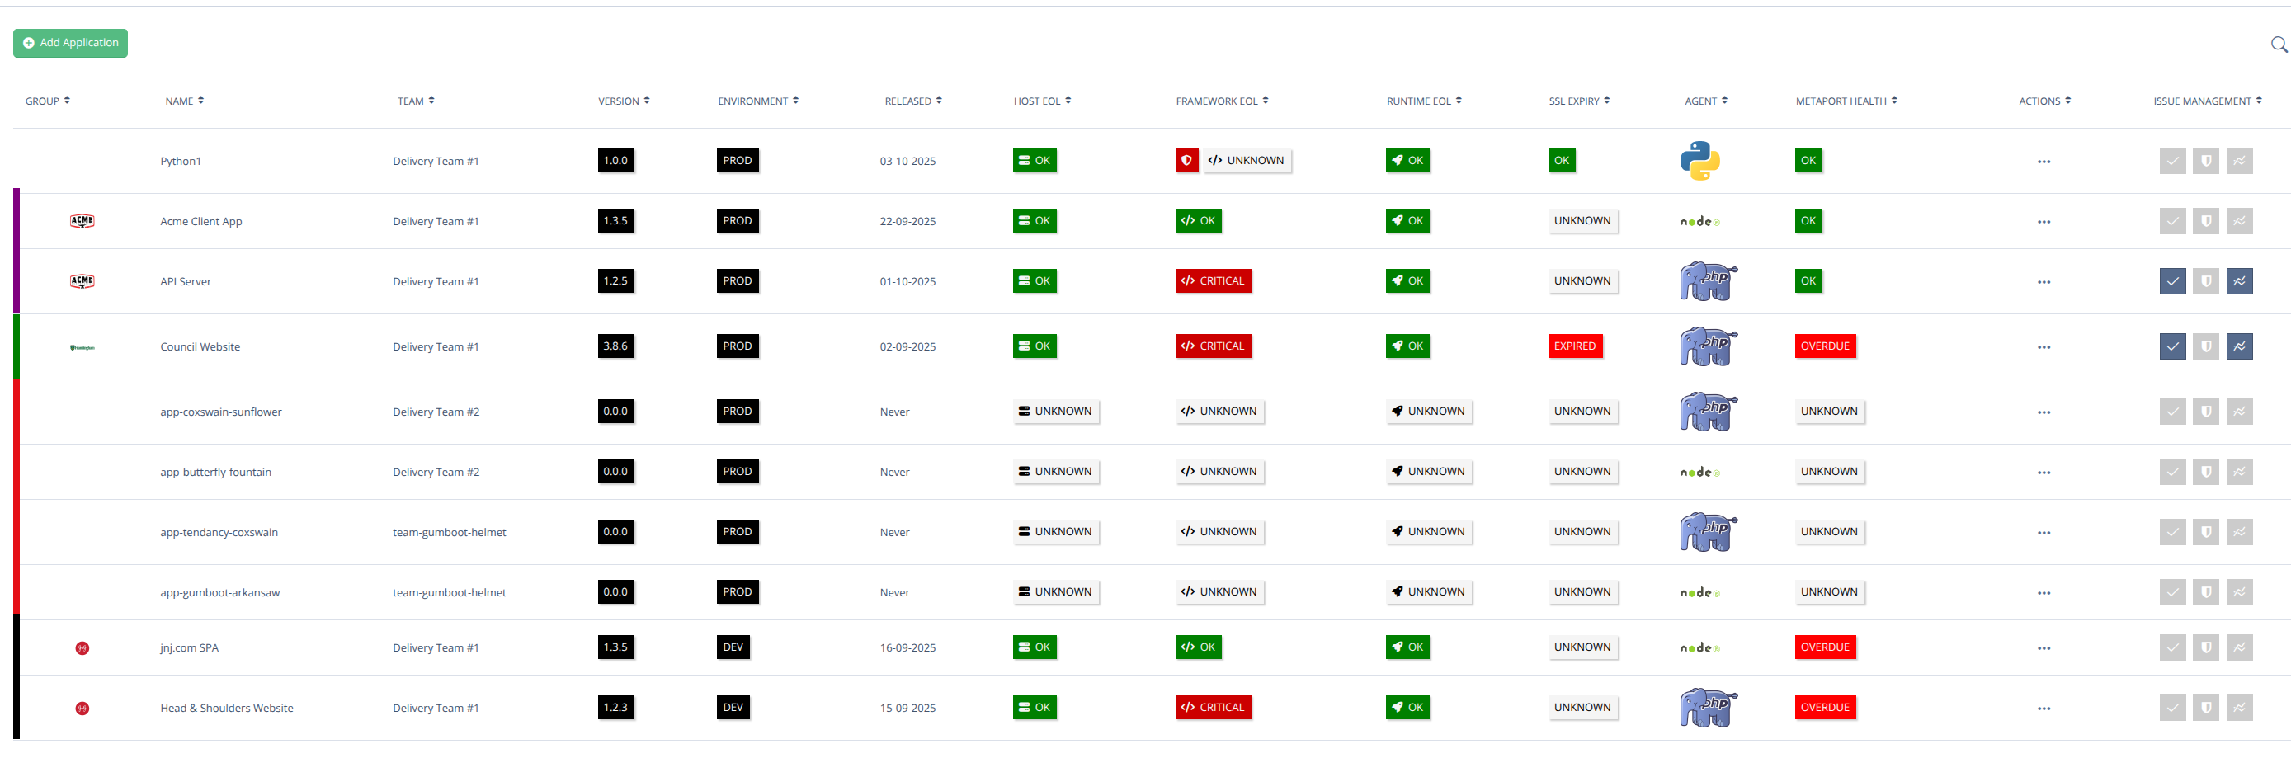
Task: Click the EXPIRED SSL badge on Council Website
Action: 1574,346
